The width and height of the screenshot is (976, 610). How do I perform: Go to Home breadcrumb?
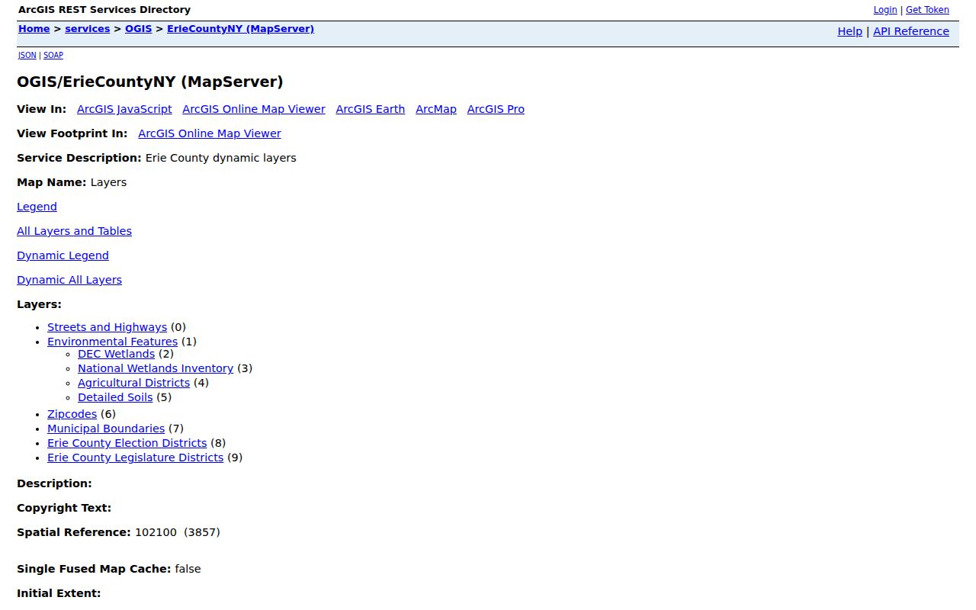pos(34,29)
